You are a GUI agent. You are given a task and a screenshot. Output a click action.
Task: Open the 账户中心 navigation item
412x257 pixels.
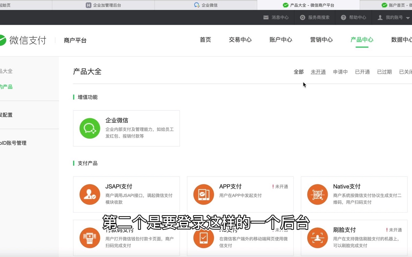pos(281,40)
